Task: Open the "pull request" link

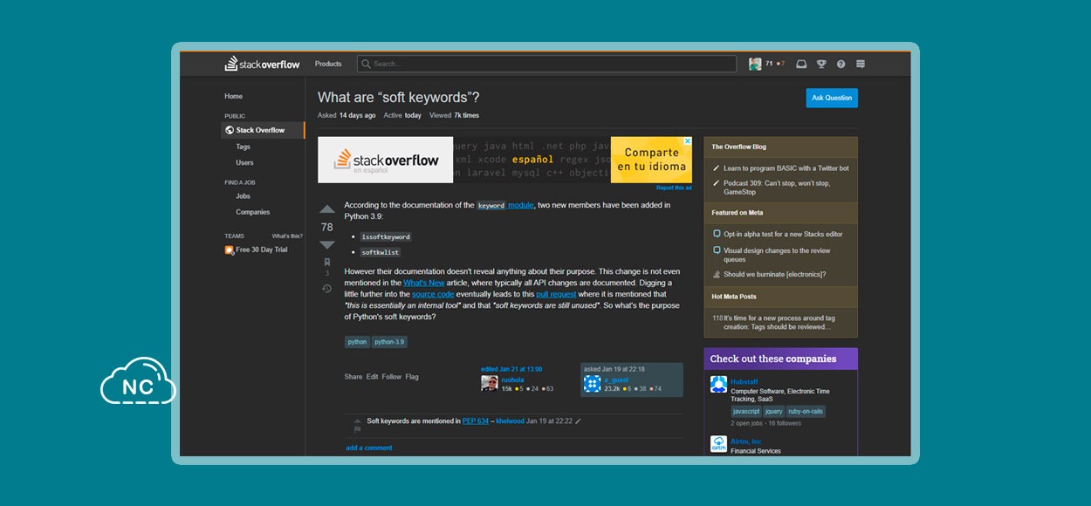Action: pos(556,294)
